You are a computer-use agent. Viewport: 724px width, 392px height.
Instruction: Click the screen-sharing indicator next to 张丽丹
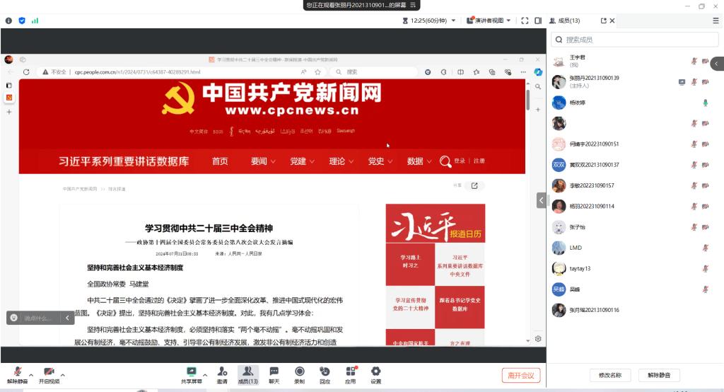click(682, 82)
